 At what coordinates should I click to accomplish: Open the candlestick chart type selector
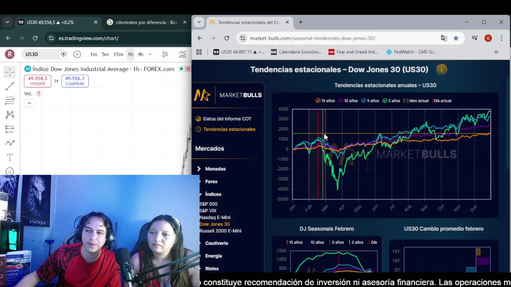click(x=165, y=54)
